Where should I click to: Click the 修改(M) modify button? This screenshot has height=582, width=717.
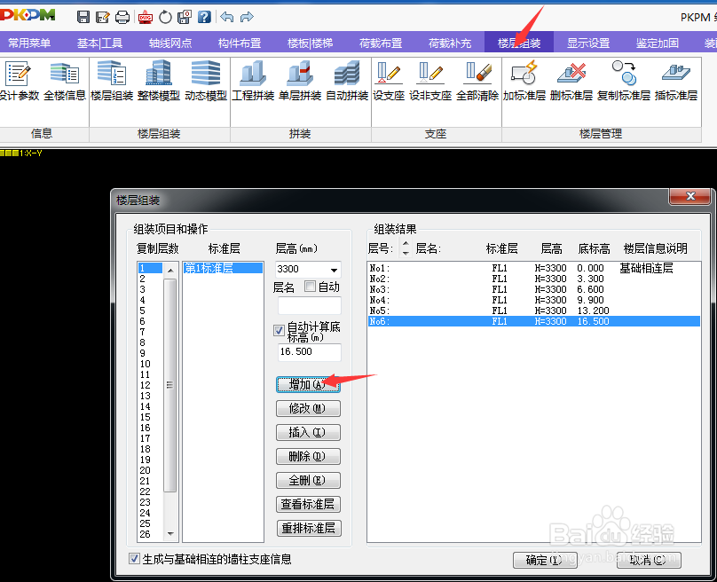point(308,408)
